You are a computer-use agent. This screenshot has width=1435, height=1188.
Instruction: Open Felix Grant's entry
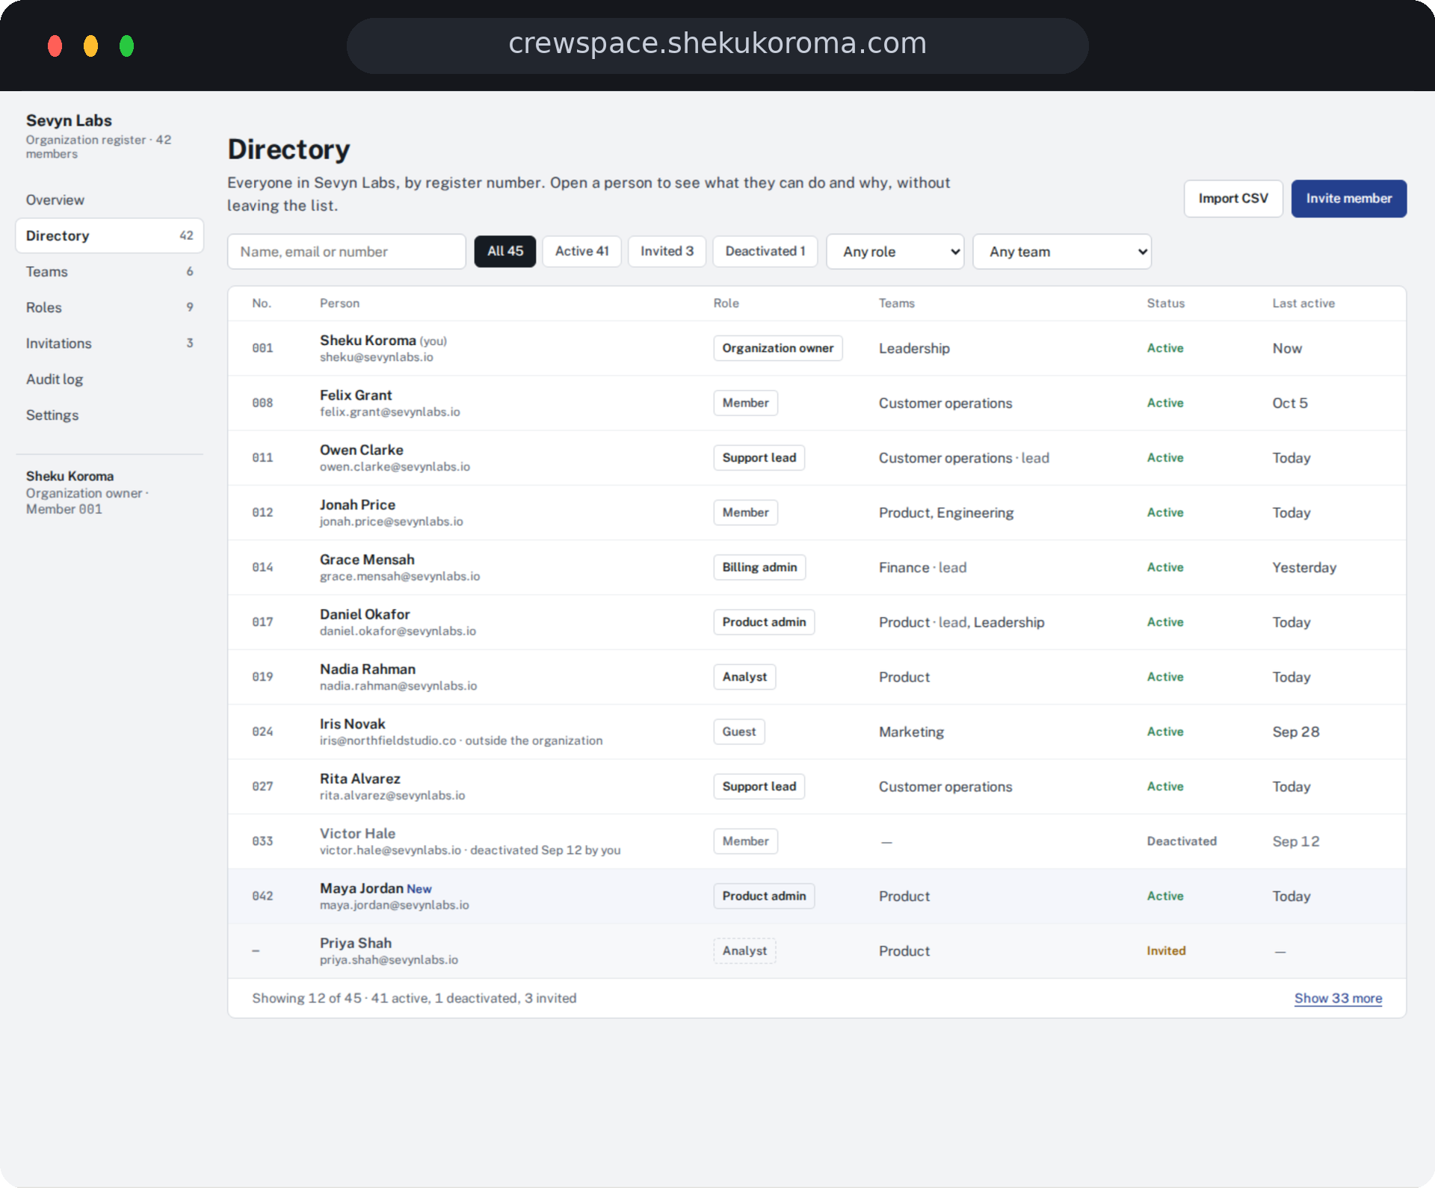[x=817, y=403]
